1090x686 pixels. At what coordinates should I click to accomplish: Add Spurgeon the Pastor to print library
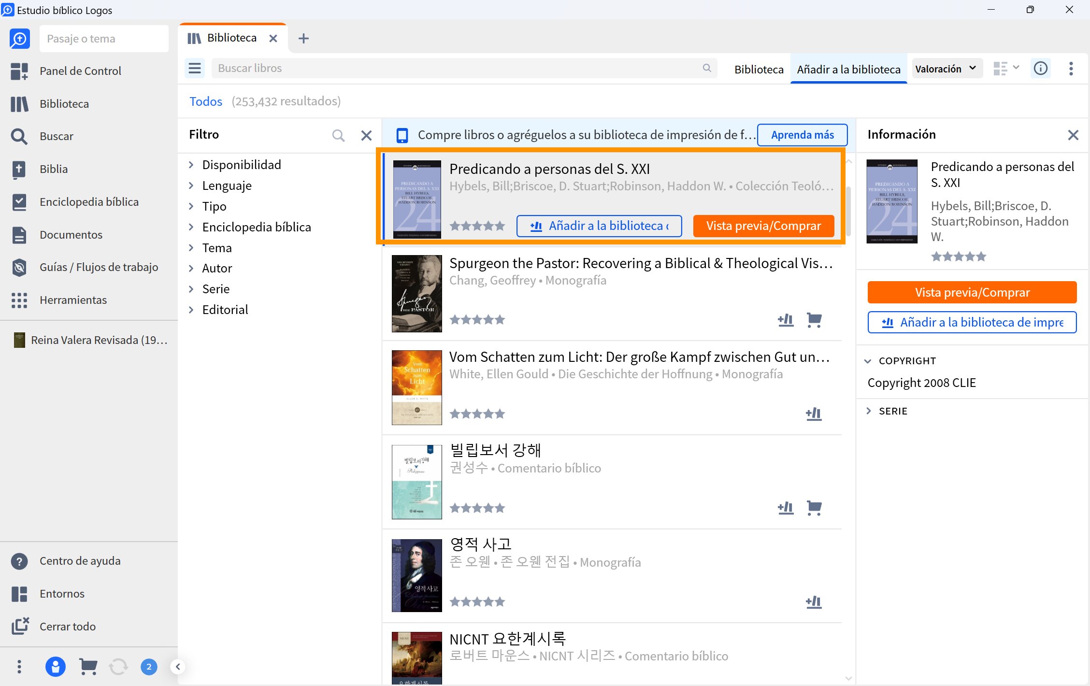786,320
